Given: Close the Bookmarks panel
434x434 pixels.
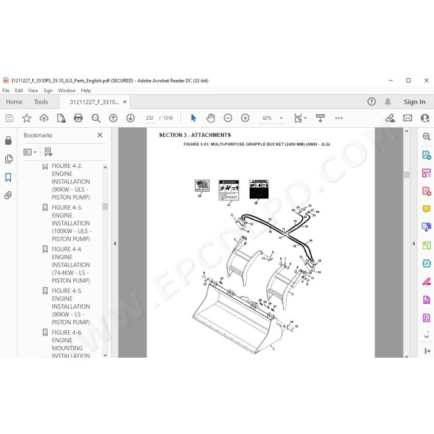Looking at the screenshot, I should (x=100, y=135).
